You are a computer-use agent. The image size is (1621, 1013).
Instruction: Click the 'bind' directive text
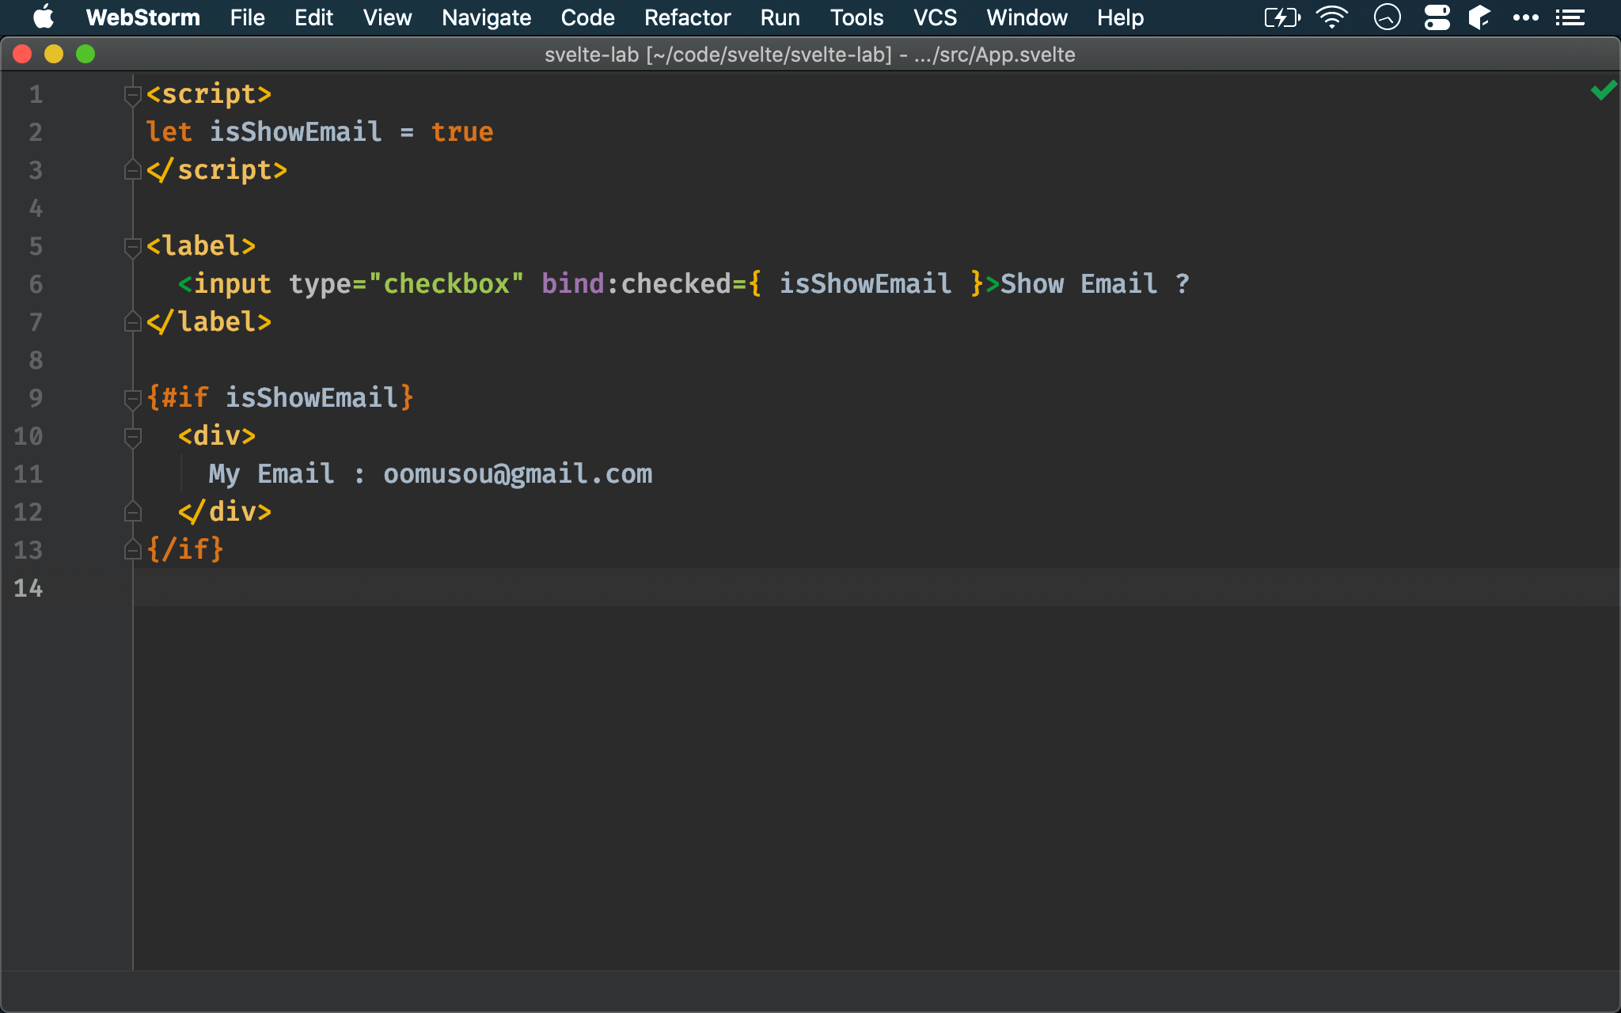point(573,284)
